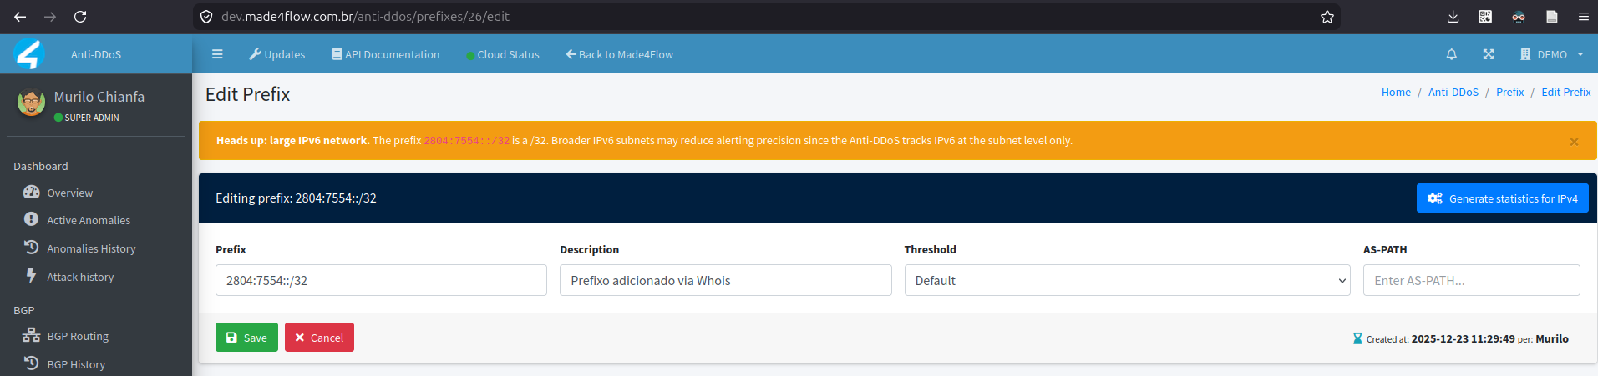Open the Threshold dropdown
Screen dimensions: 1598x376
coord(1127,280)
